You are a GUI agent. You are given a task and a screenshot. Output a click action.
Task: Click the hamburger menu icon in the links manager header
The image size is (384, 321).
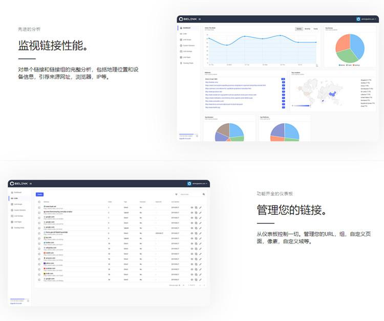(30, 184)
